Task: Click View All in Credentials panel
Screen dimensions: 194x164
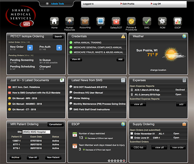Action: 76,59
